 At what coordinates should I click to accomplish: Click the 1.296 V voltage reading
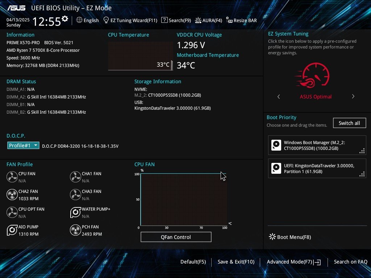(191, 45)
